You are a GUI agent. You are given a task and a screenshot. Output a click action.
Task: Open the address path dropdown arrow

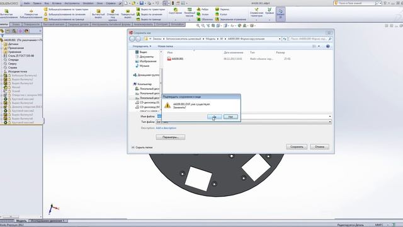(280, 39)
